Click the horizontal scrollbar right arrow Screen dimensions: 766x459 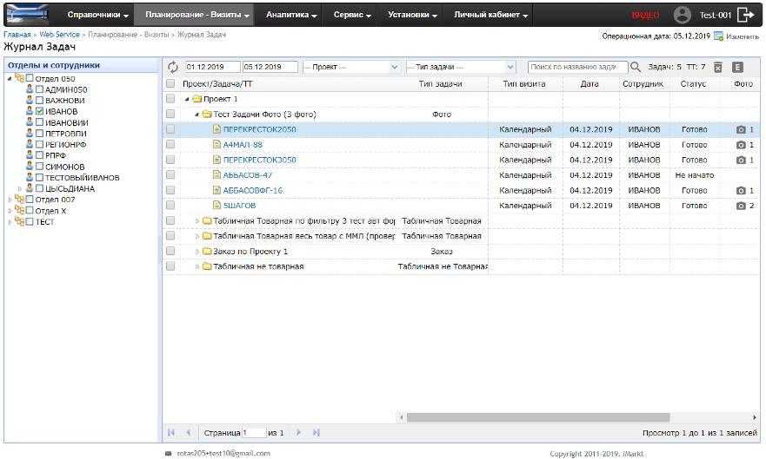[755, 417]
